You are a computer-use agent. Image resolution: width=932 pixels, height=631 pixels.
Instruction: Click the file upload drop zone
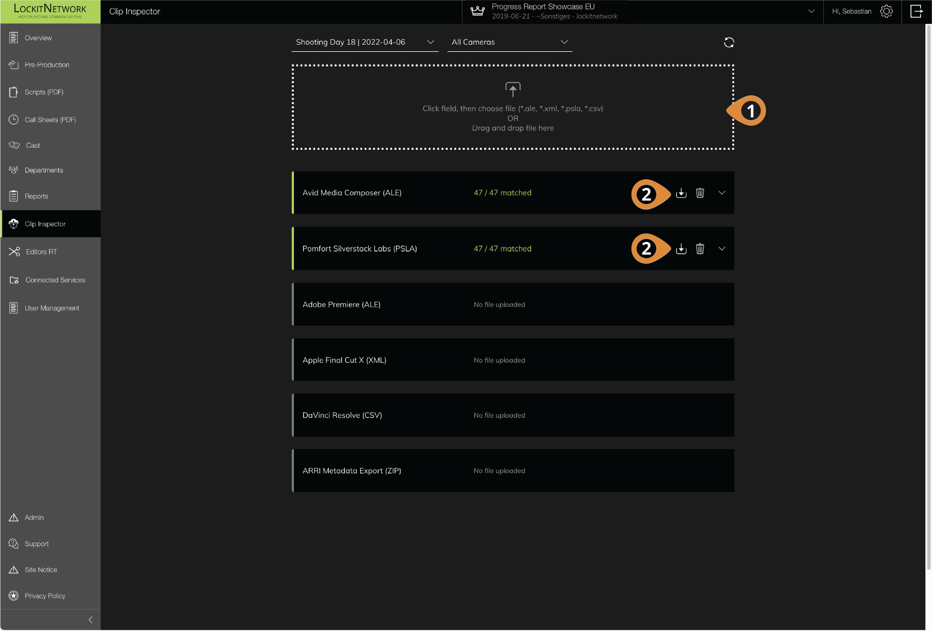[x=513, y=107]
